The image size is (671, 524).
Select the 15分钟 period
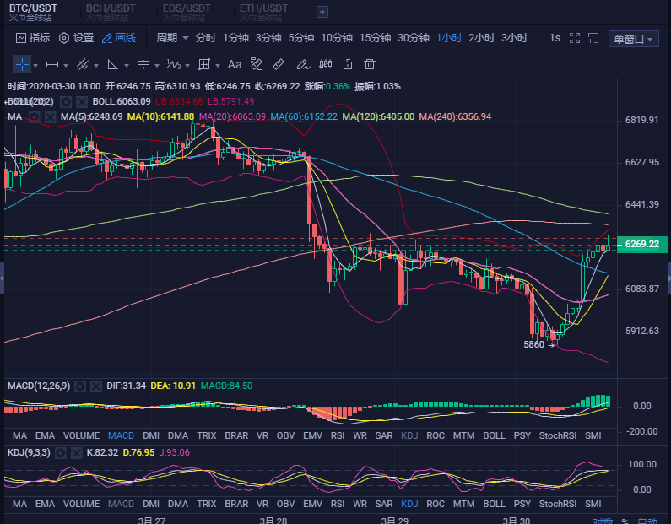[x=375, y=38]
